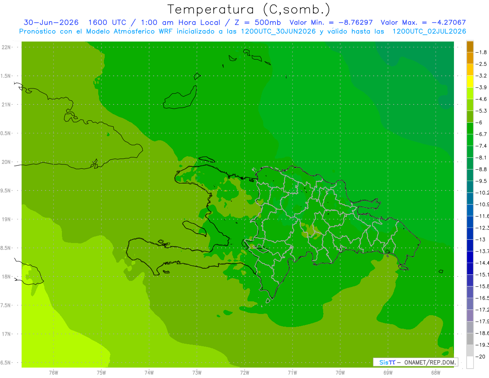Click the title 'Temperatura (C,somb.)'

tap(249, 9)
